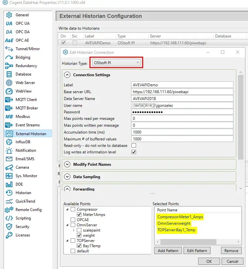Switch to the Web Server settings page

click(x=25, y=83)
